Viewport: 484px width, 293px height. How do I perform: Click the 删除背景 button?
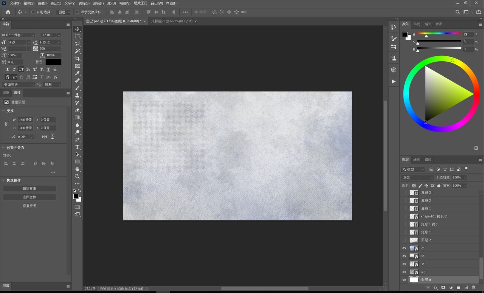(29, 188)
